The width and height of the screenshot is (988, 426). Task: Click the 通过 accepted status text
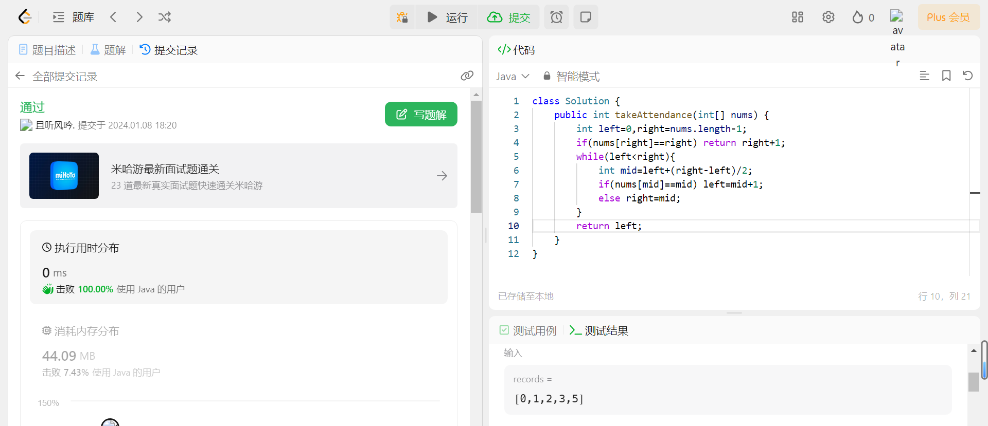[32, 107]
